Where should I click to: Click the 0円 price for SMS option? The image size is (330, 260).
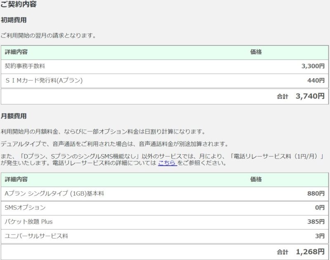[320, 207]
